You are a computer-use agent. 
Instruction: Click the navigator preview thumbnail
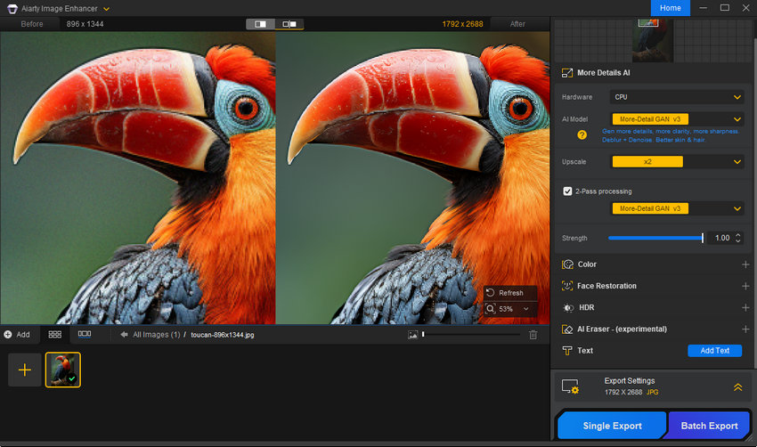click(652, 41)
